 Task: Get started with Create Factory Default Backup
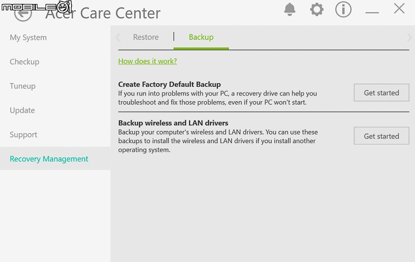[x=382, y=93]
